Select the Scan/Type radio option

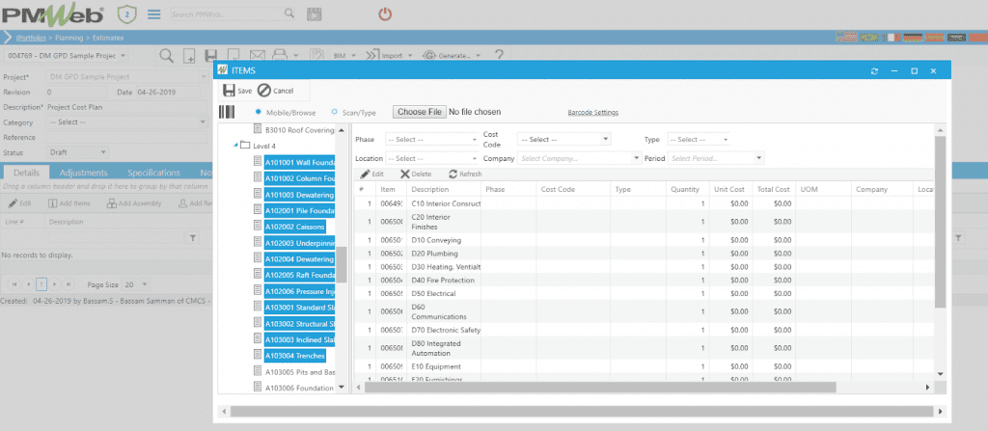(x=335, y=112)
